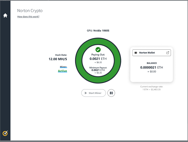This screenshot has height=142, width=188.
Task: Open the Norton Wallet button
Action: tap(152, 53)
